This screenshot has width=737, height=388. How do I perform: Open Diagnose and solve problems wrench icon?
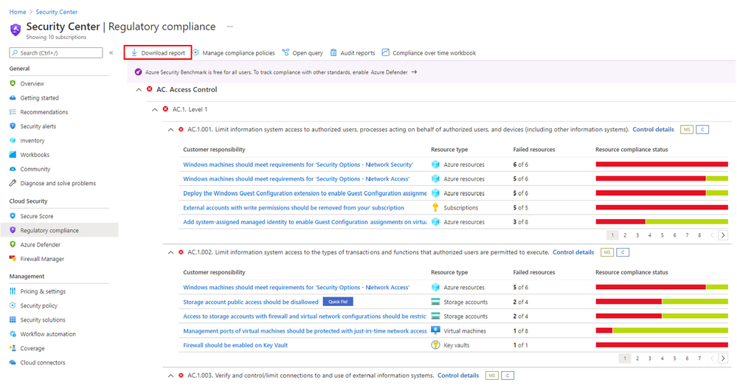click(13, 183)
